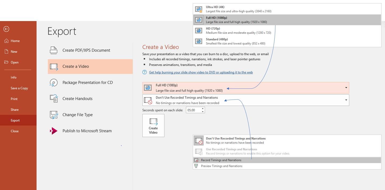The image size is (385, 190).
Task: Open the video resolution dropdown
Action: tap(346, 88)
